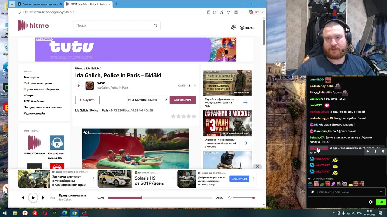This screenshot has height=217, width=387.
Task: Mute the player with the speaker icon
Action: [230, 198]
